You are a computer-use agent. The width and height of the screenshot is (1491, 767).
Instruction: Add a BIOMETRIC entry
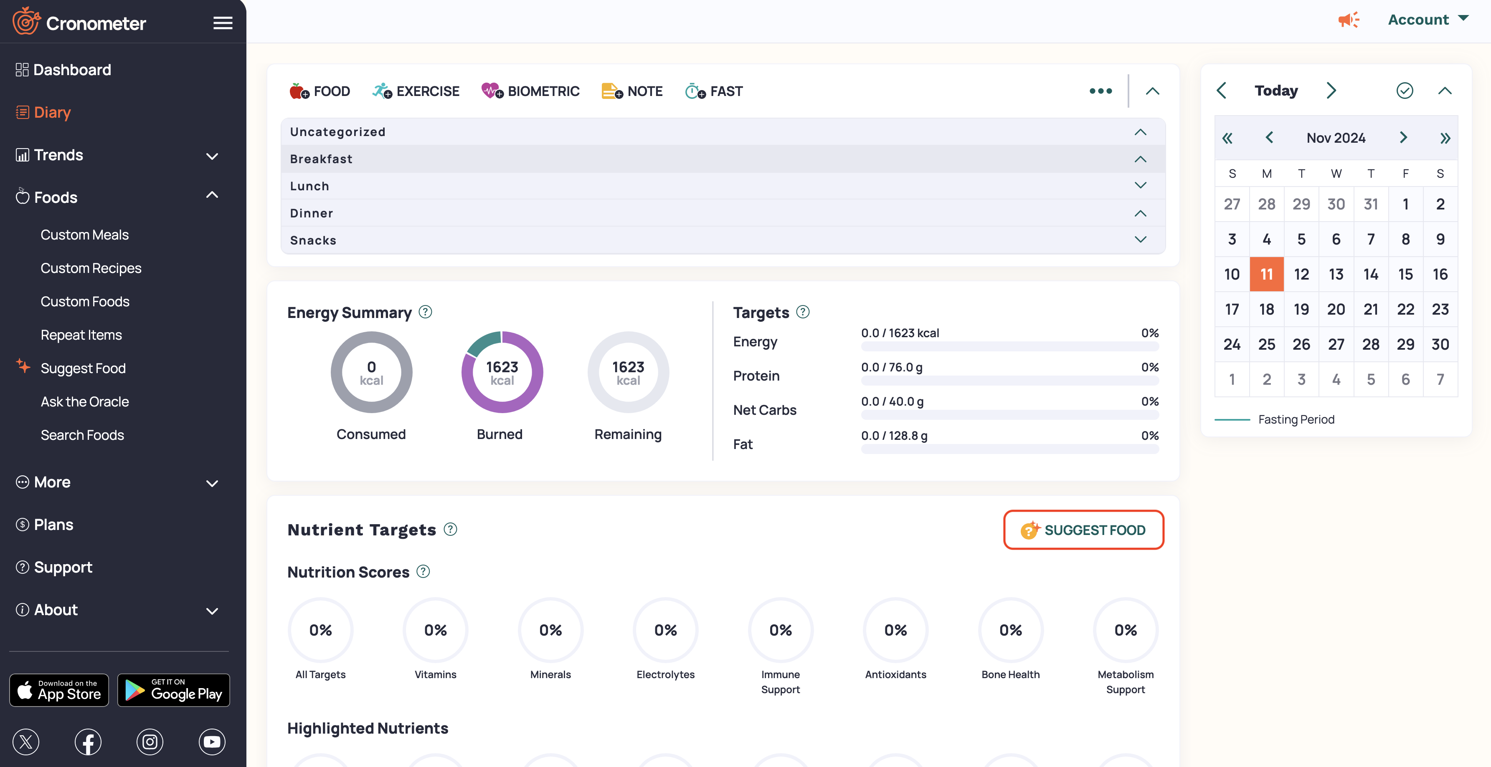(530, 91)
